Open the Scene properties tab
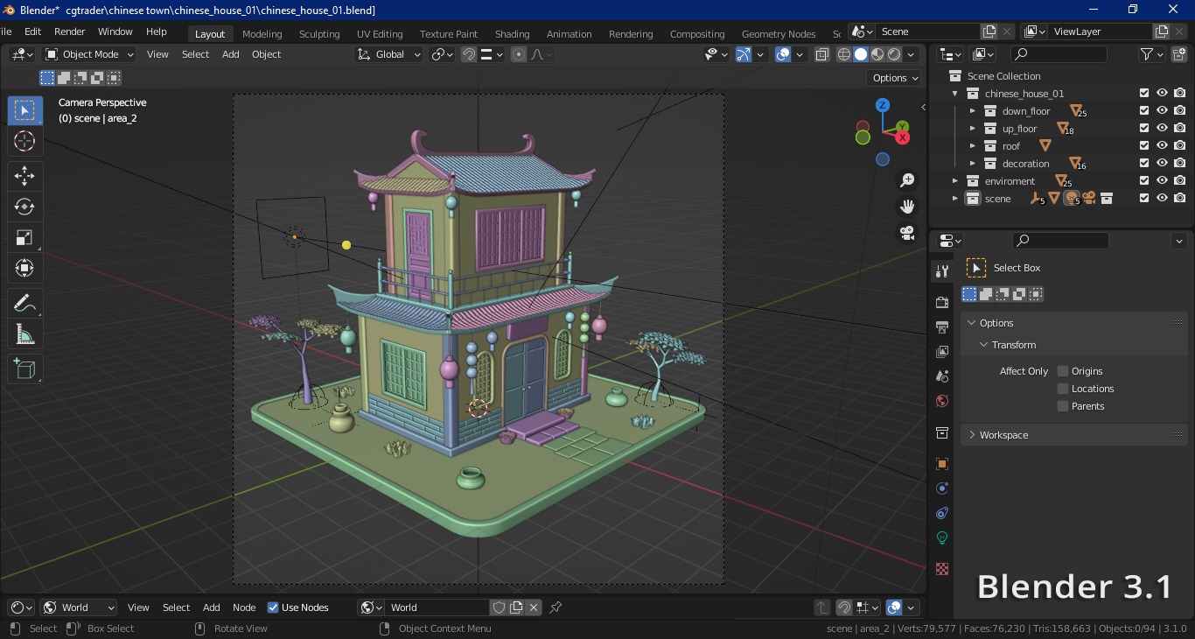 942,376
